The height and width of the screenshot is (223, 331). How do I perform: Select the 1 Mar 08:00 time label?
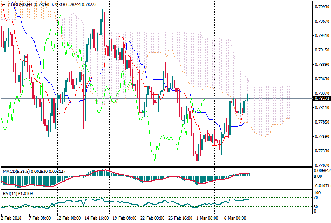208,217
